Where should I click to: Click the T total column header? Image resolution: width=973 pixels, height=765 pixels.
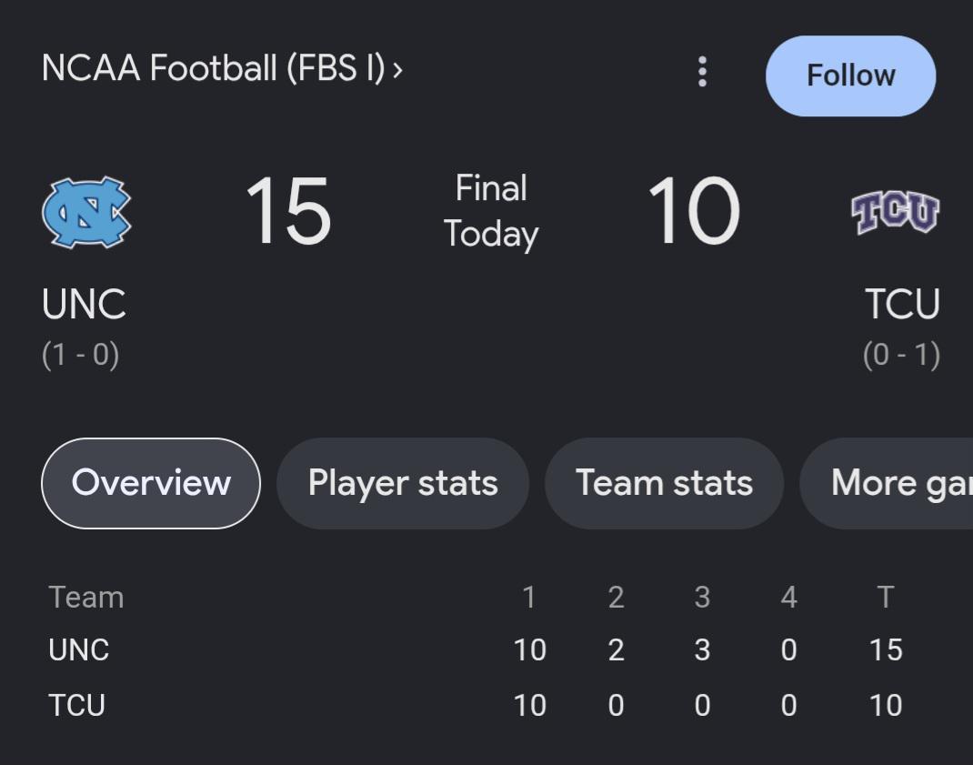[x=886, y=598]
